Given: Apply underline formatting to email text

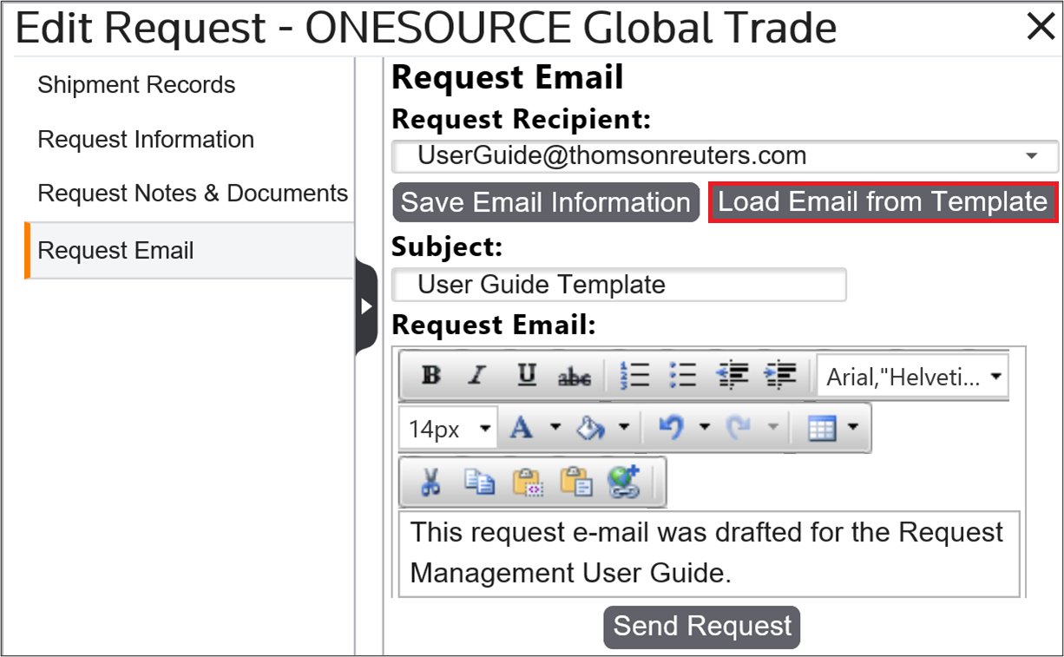Looking at the screenshot, I should coord(527,376).
